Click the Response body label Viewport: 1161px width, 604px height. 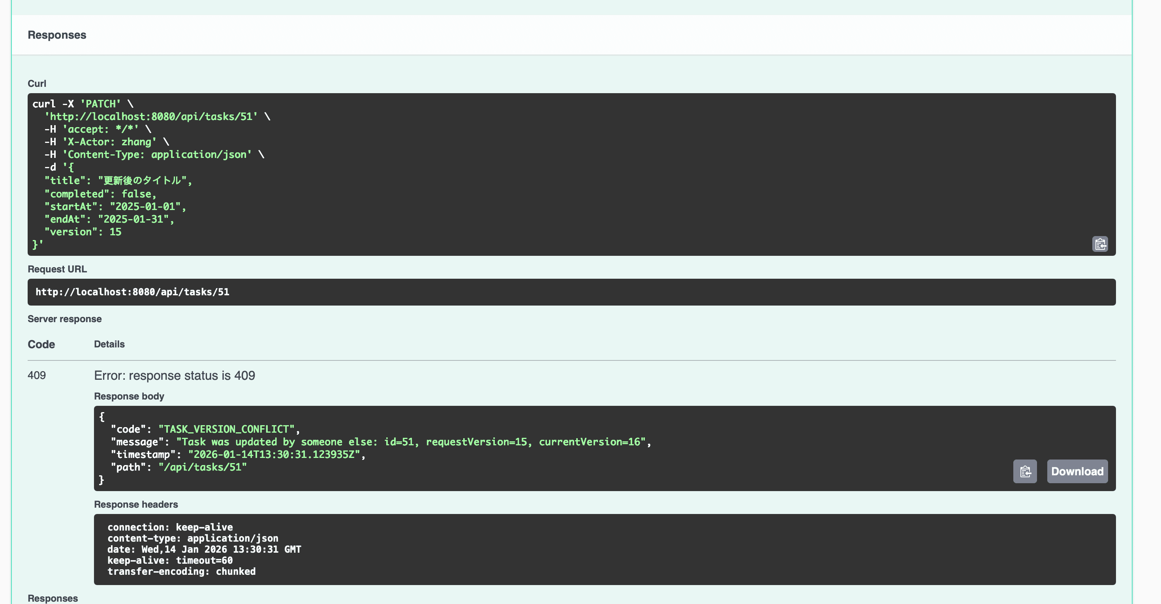pos(129,396)
